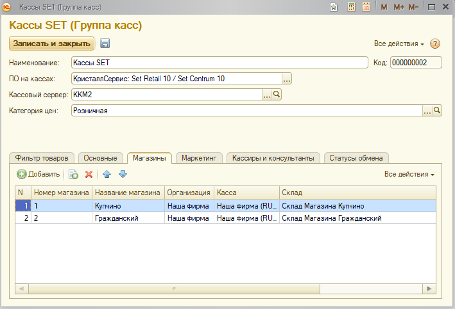
Task: Click magnifier icon next to Кассовый сервер
Action: 277,95
